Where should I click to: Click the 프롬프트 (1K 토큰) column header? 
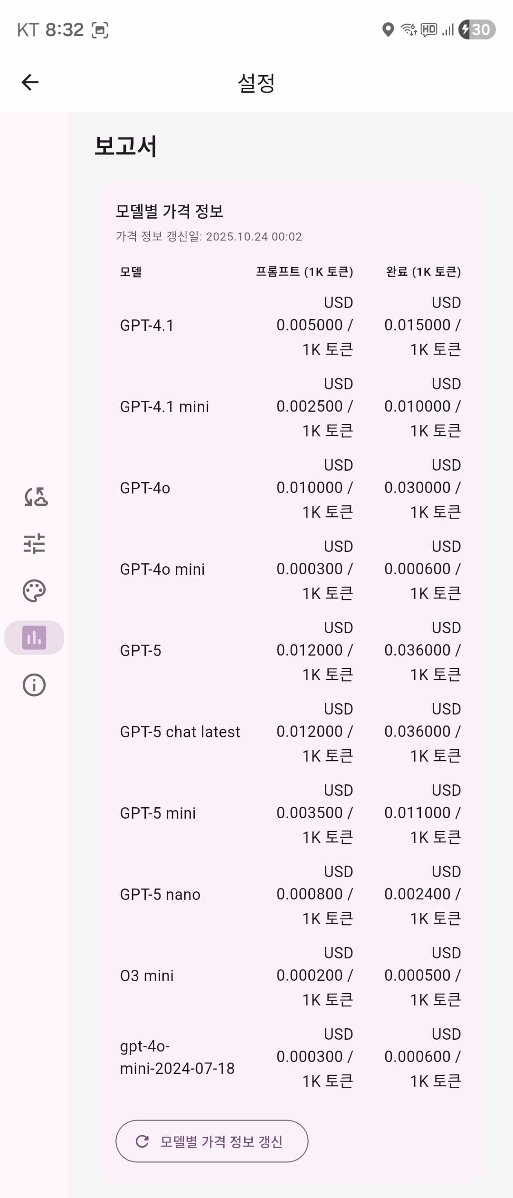click(x=304, y=272)
